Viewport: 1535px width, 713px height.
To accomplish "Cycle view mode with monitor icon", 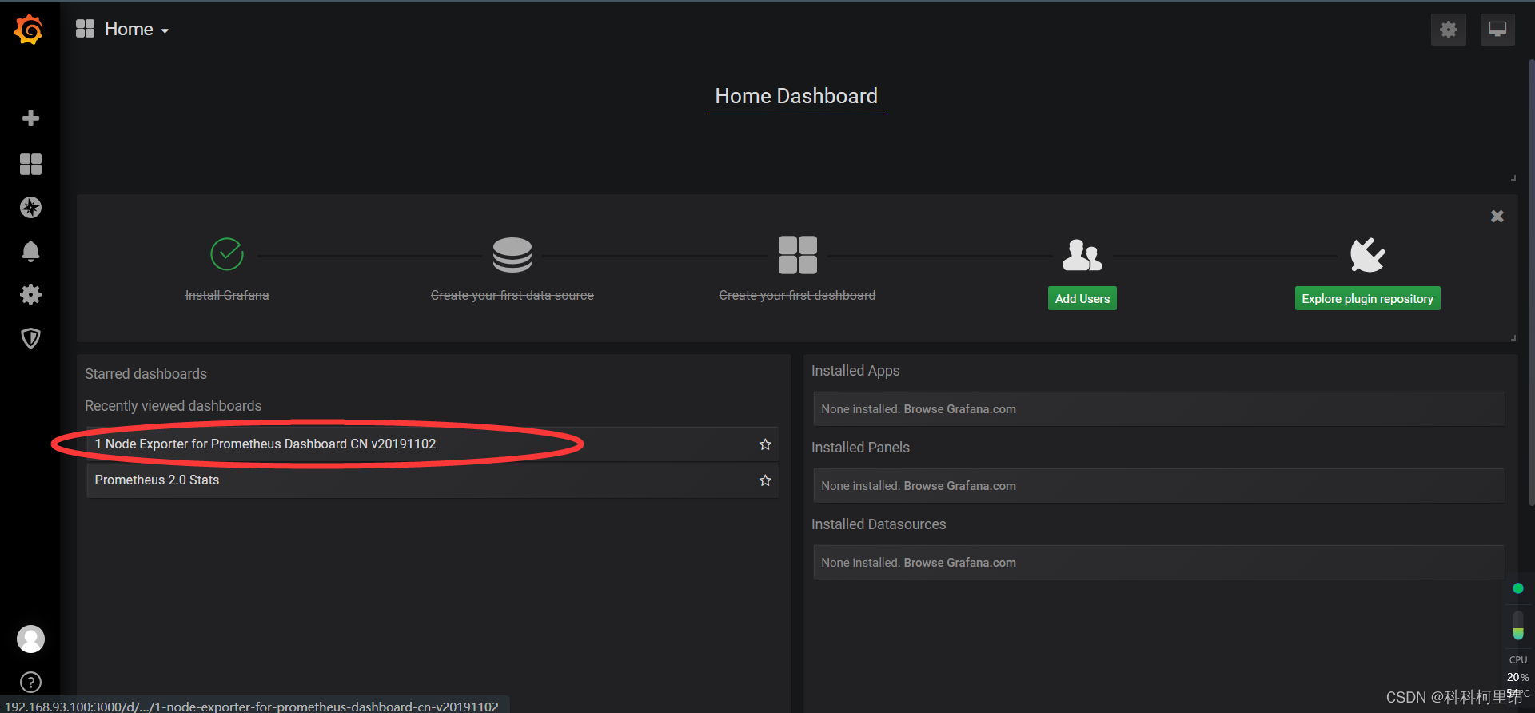I will [1497, 30].
